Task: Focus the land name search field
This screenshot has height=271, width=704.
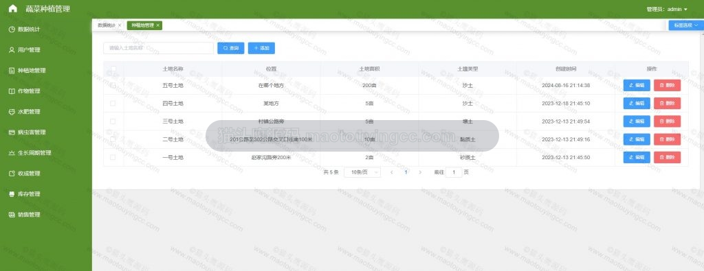Action: [x=159, y=48]
